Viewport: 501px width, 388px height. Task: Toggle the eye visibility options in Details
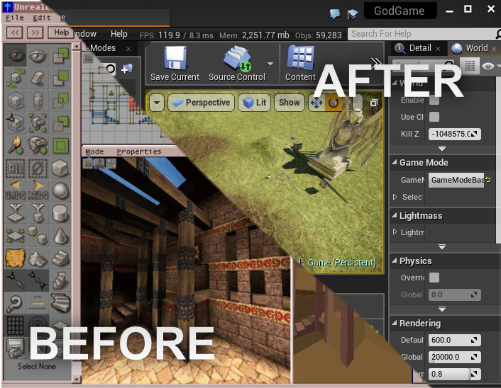click(x=488, y=66)
